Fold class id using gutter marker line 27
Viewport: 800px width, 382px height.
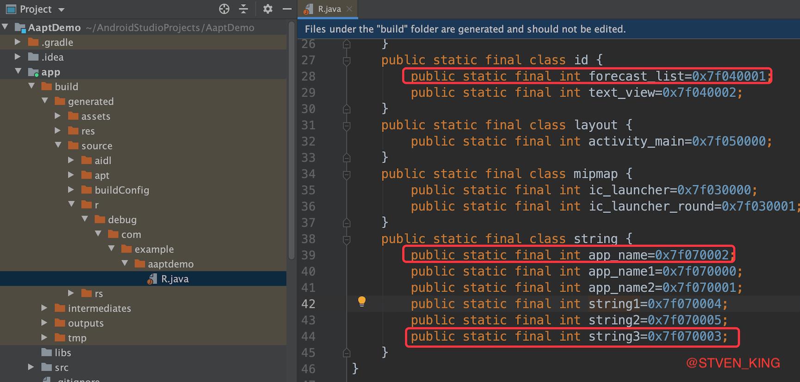point(346,61)
